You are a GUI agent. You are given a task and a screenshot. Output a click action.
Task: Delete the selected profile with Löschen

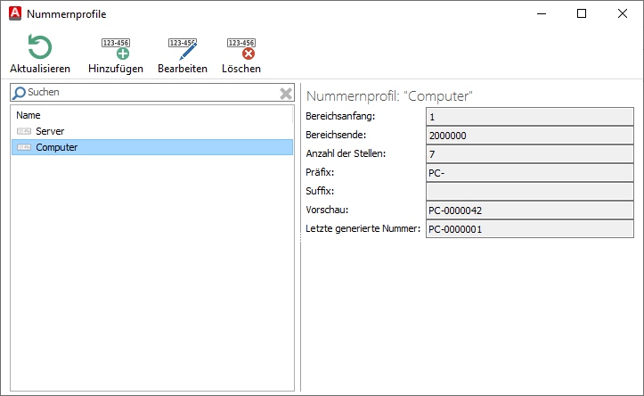click(241, 54)
